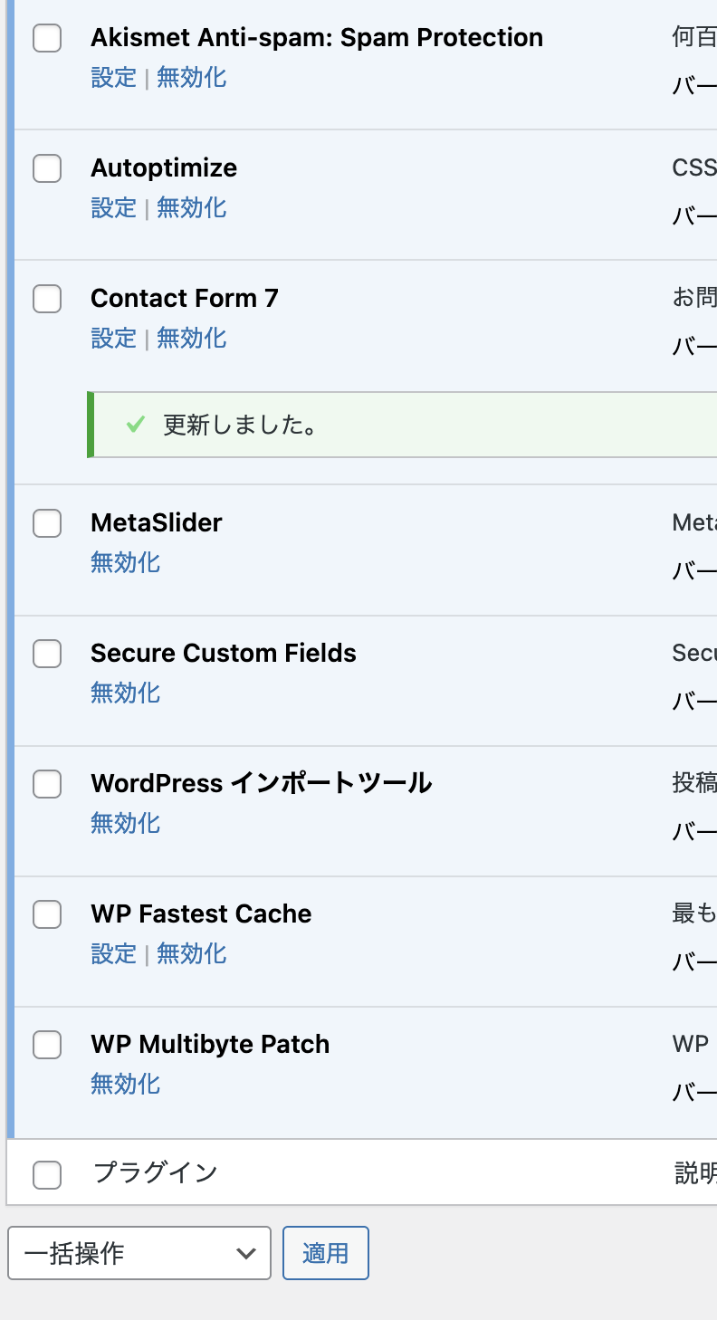The image size is (717, 1320).
Task: Toggle the select-all プラグイン footer checkbox
Action: pos(47,1174)
